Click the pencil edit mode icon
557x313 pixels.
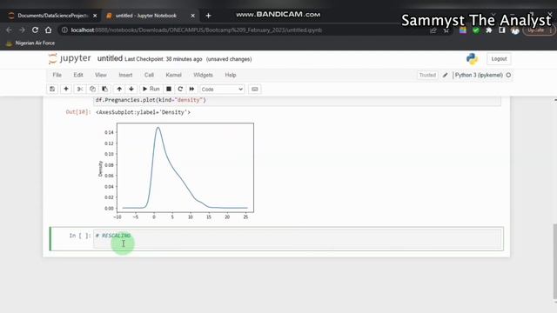tap(445, 76)
